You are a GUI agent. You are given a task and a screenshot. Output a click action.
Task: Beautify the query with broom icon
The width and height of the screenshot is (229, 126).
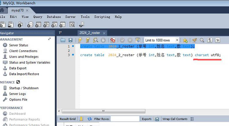[194, 40]
